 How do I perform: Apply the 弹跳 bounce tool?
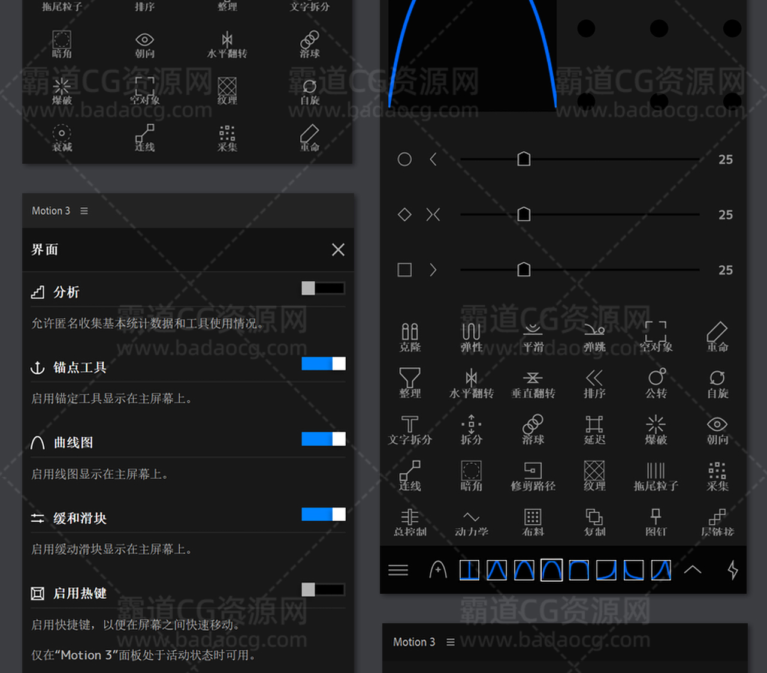coord(594,336)
